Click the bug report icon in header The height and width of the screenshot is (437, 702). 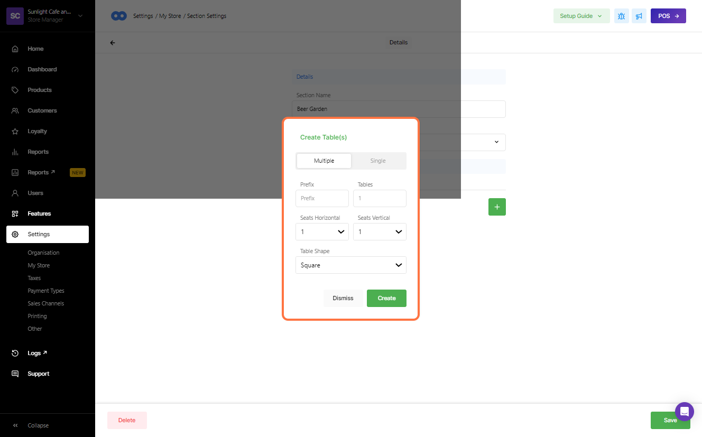pyautogui.click(x=621, y=16)
